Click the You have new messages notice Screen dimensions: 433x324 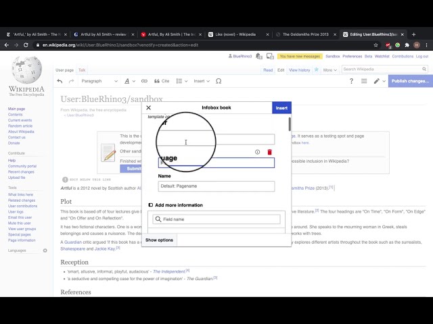300,56
